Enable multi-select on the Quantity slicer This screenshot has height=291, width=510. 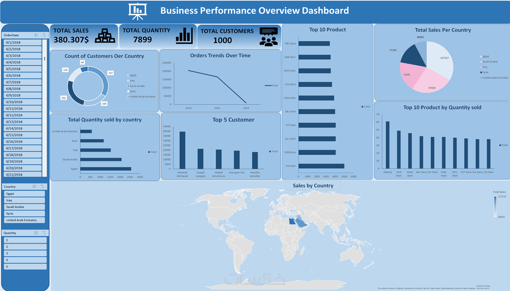(x=36, y=233)
